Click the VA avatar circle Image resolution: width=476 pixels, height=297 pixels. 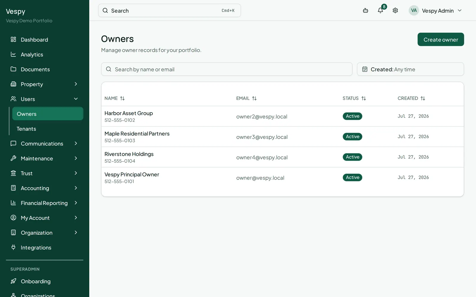click(x=414, y=10)
